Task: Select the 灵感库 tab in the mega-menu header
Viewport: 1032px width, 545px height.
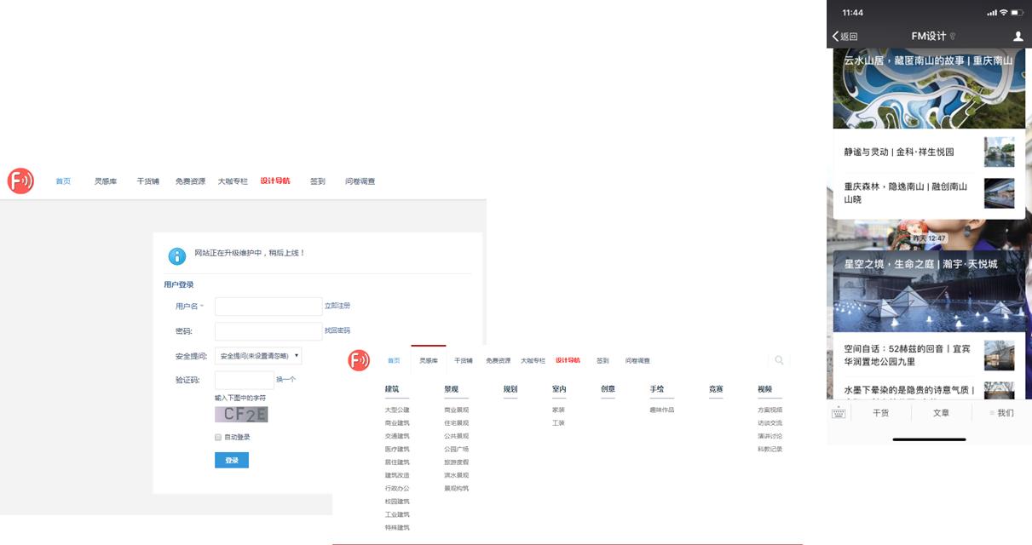Action: coord(429,361)
